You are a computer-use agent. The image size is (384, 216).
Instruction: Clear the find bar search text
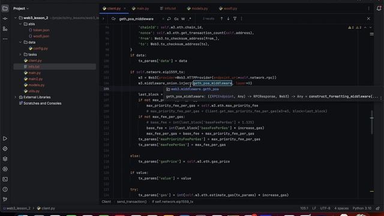(163, 19)
